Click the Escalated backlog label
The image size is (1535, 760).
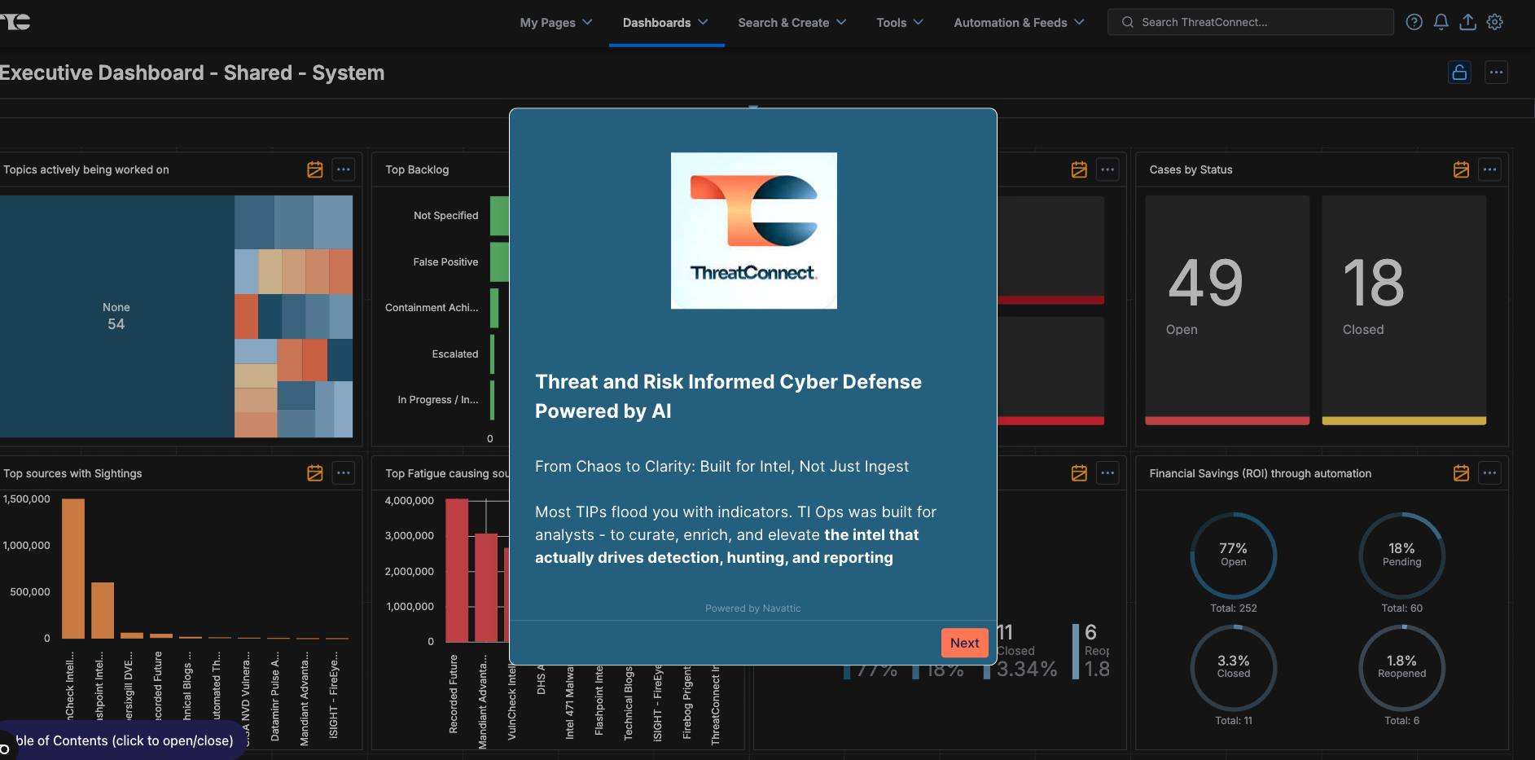point(455,354)
